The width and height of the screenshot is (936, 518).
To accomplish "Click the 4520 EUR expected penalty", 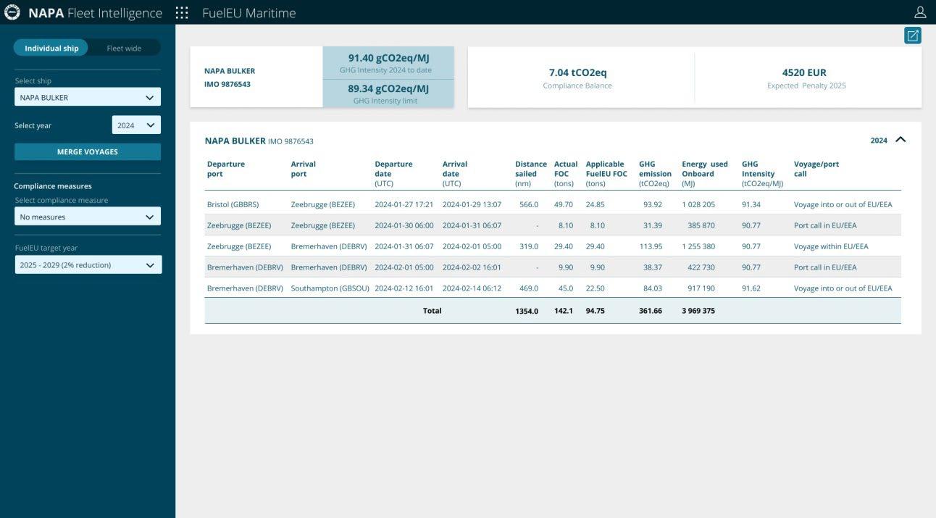I will [804, 72].
